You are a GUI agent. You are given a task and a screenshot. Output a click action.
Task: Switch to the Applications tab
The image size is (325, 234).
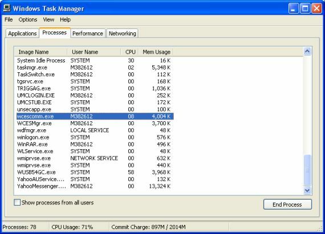pyautogui.click(x=22, y=34)
